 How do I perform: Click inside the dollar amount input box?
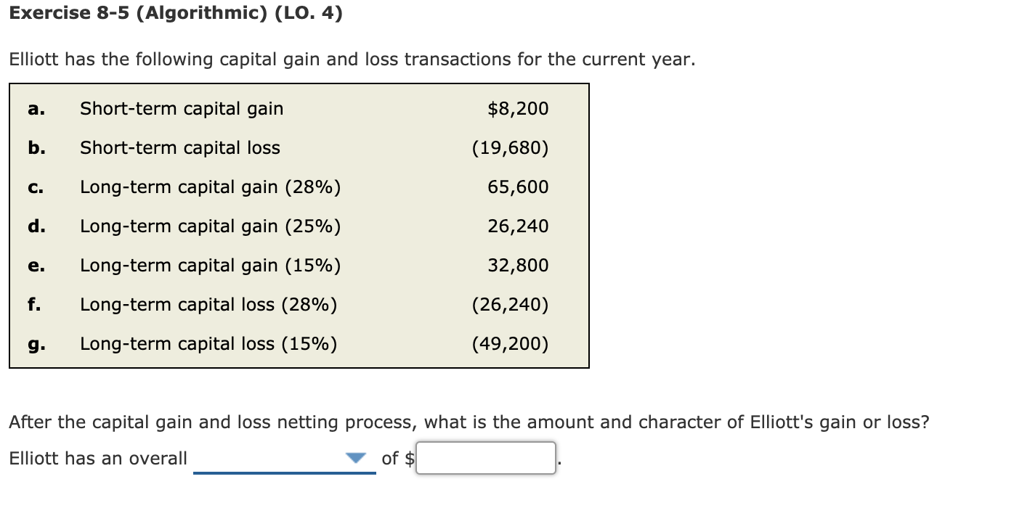(485, 458)
